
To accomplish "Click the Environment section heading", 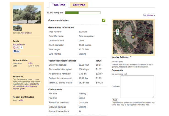I will [x=55, y=89].
